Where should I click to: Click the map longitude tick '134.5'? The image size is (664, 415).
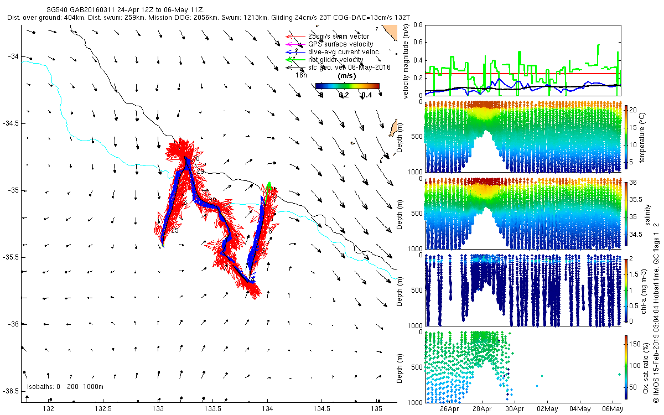tap(322, 409)
